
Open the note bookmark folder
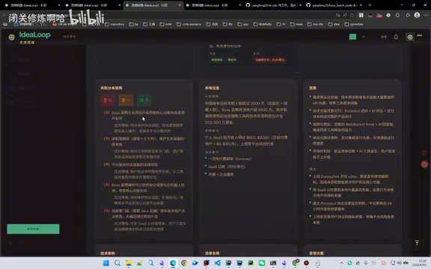coord(166,24)
